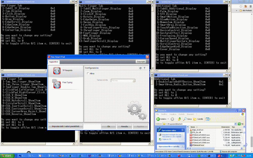253x158 pixels.
Task: Open the Windows Start menu
Action: click(x=6, y=156)
